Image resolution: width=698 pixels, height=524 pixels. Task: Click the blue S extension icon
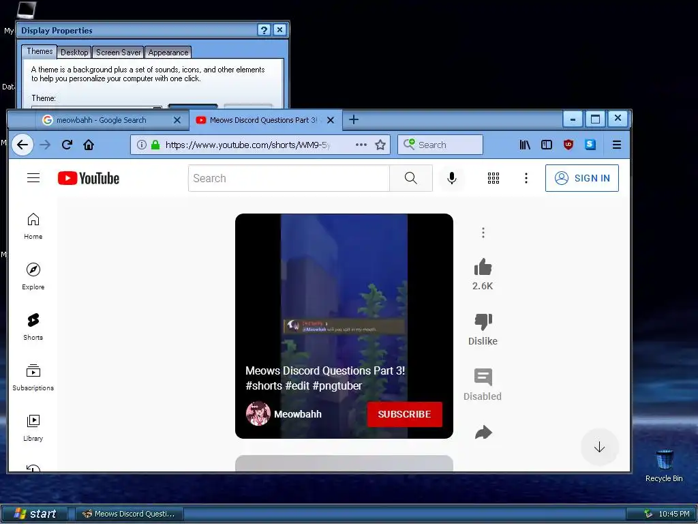coord(590,145)
